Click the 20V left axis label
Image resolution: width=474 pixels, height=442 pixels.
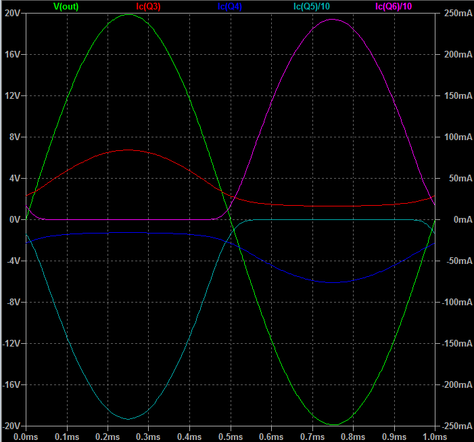coord(13,13)
